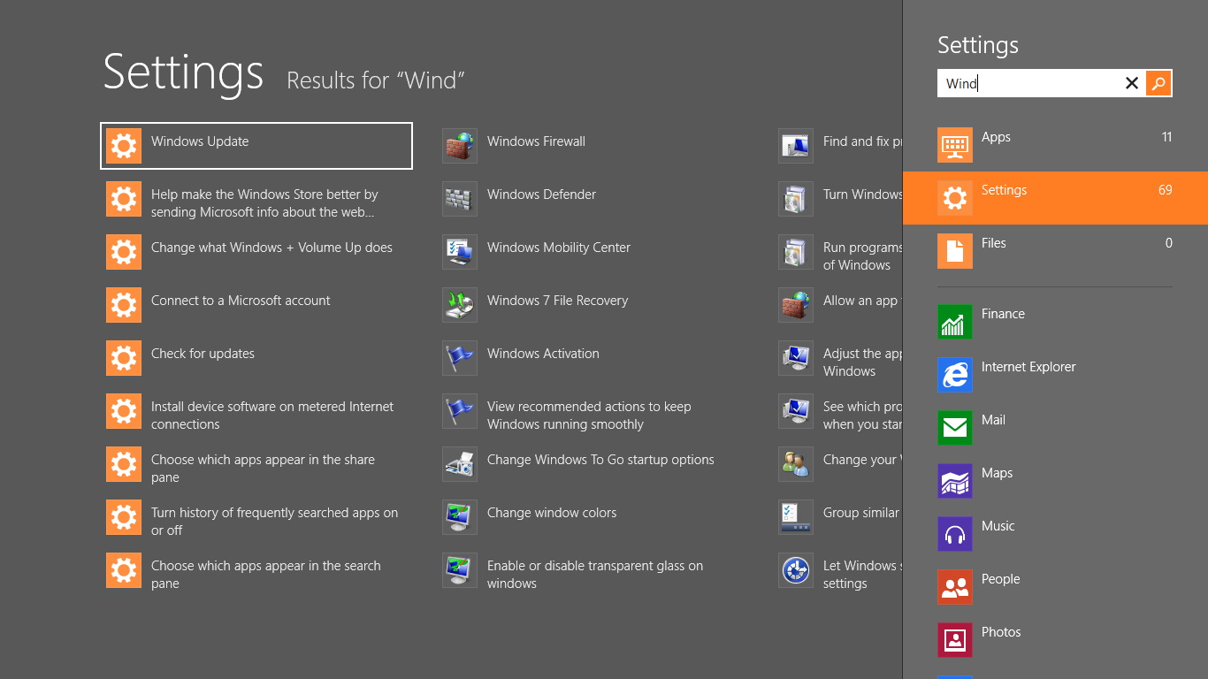The image size is (1208, 679).
Task: Click flag icon for 'View recommended actions'
Action: pos(460,411)
